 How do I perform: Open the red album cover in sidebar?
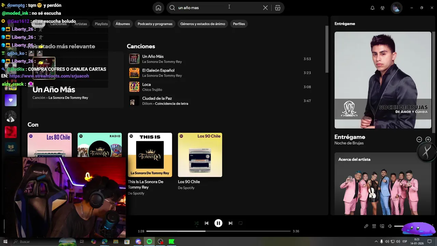(11, 132)
